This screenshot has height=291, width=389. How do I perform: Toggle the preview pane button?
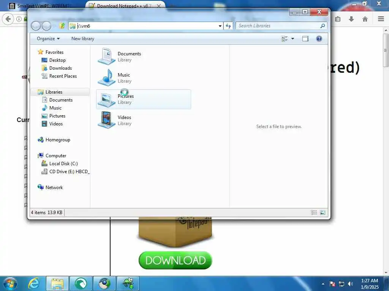(x=305, y=39)
